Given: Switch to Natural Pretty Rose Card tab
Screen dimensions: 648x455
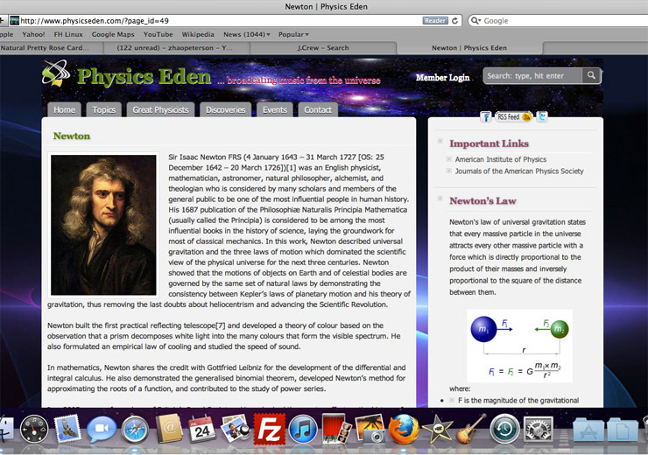Looking at the screenshot, I should [x=52, y=48].
